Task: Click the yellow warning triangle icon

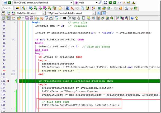Action: (x=133, y=3)
